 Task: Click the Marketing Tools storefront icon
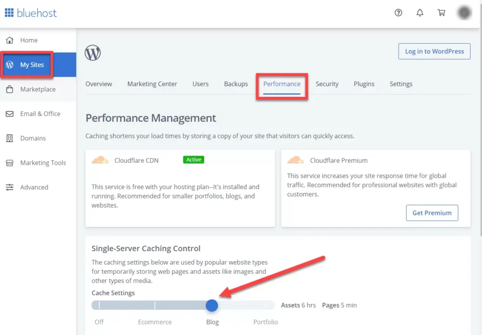pos(9,163)
